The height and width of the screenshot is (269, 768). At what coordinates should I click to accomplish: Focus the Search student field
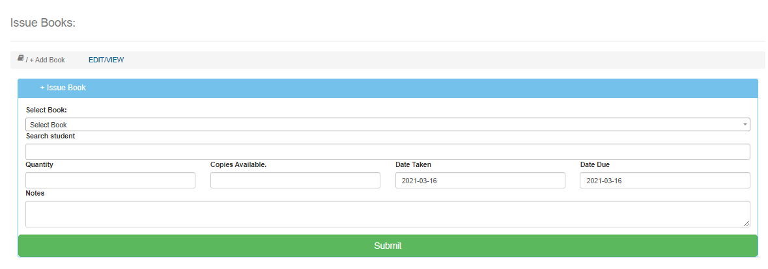[388, 152]
